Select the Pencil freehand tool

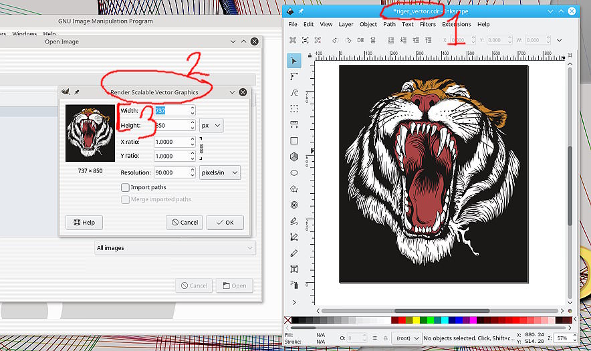pyautogui.click(x=294, y=221)
